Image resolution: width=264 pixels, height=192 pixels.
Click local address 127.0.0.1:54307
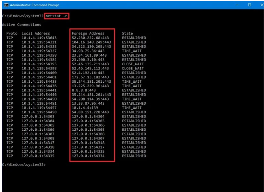[38, 134]
